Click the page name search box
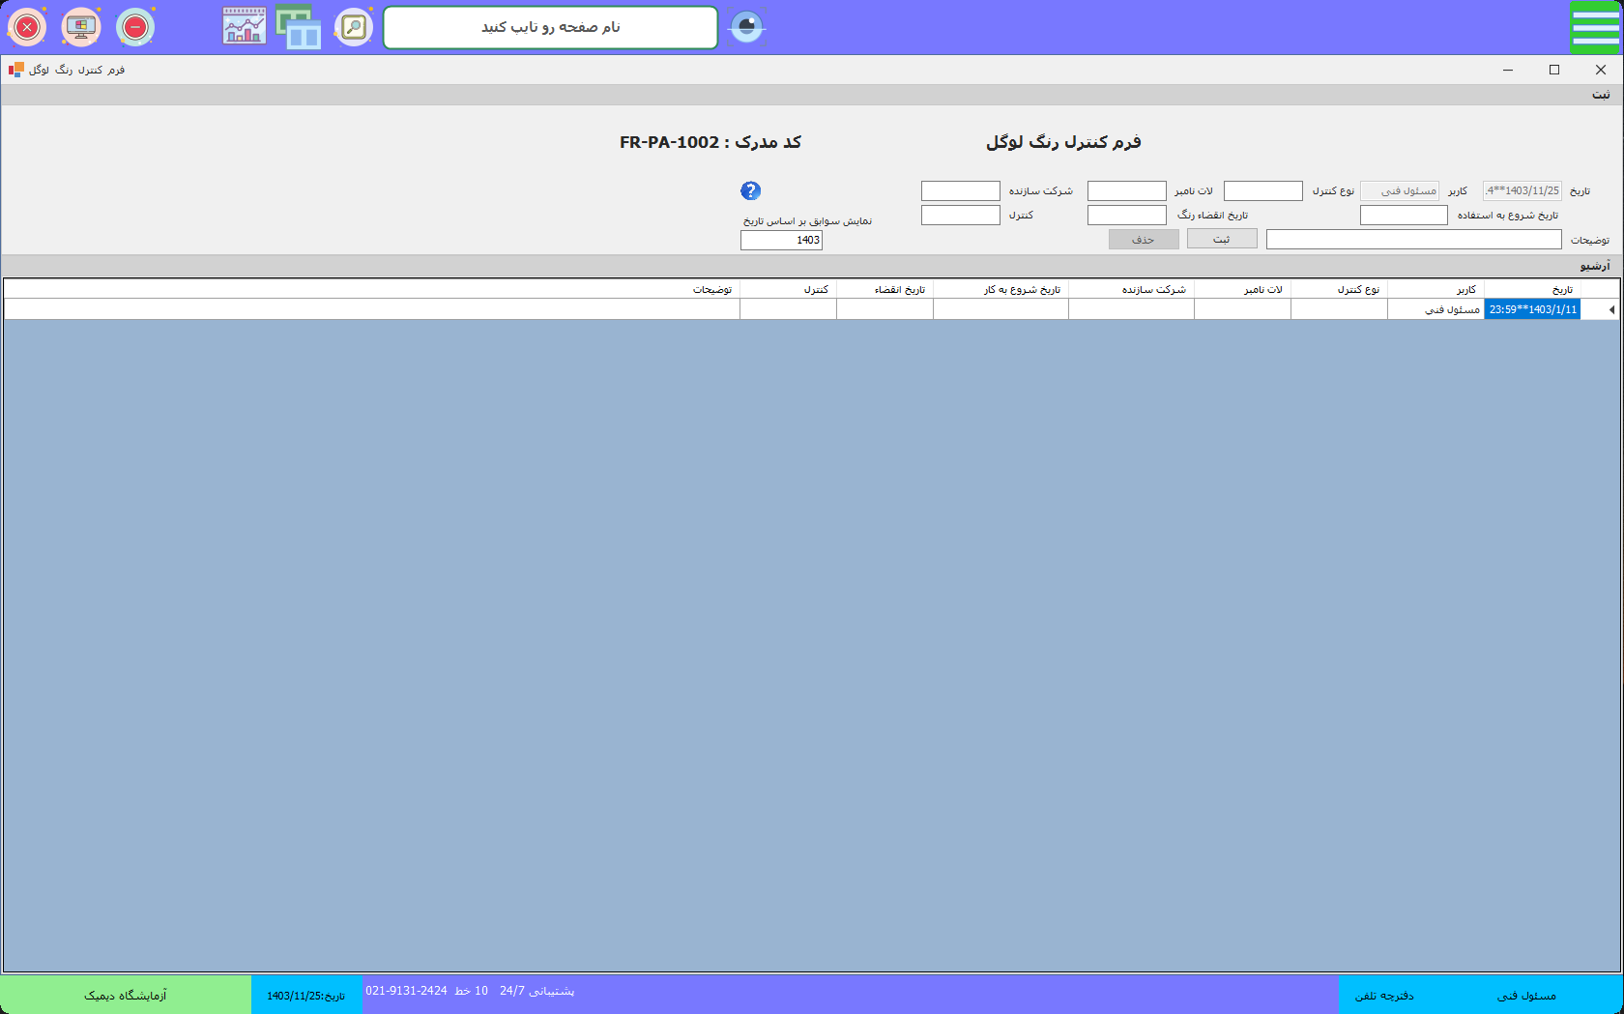This screenshot has width=1624, height=1014. 550,27
